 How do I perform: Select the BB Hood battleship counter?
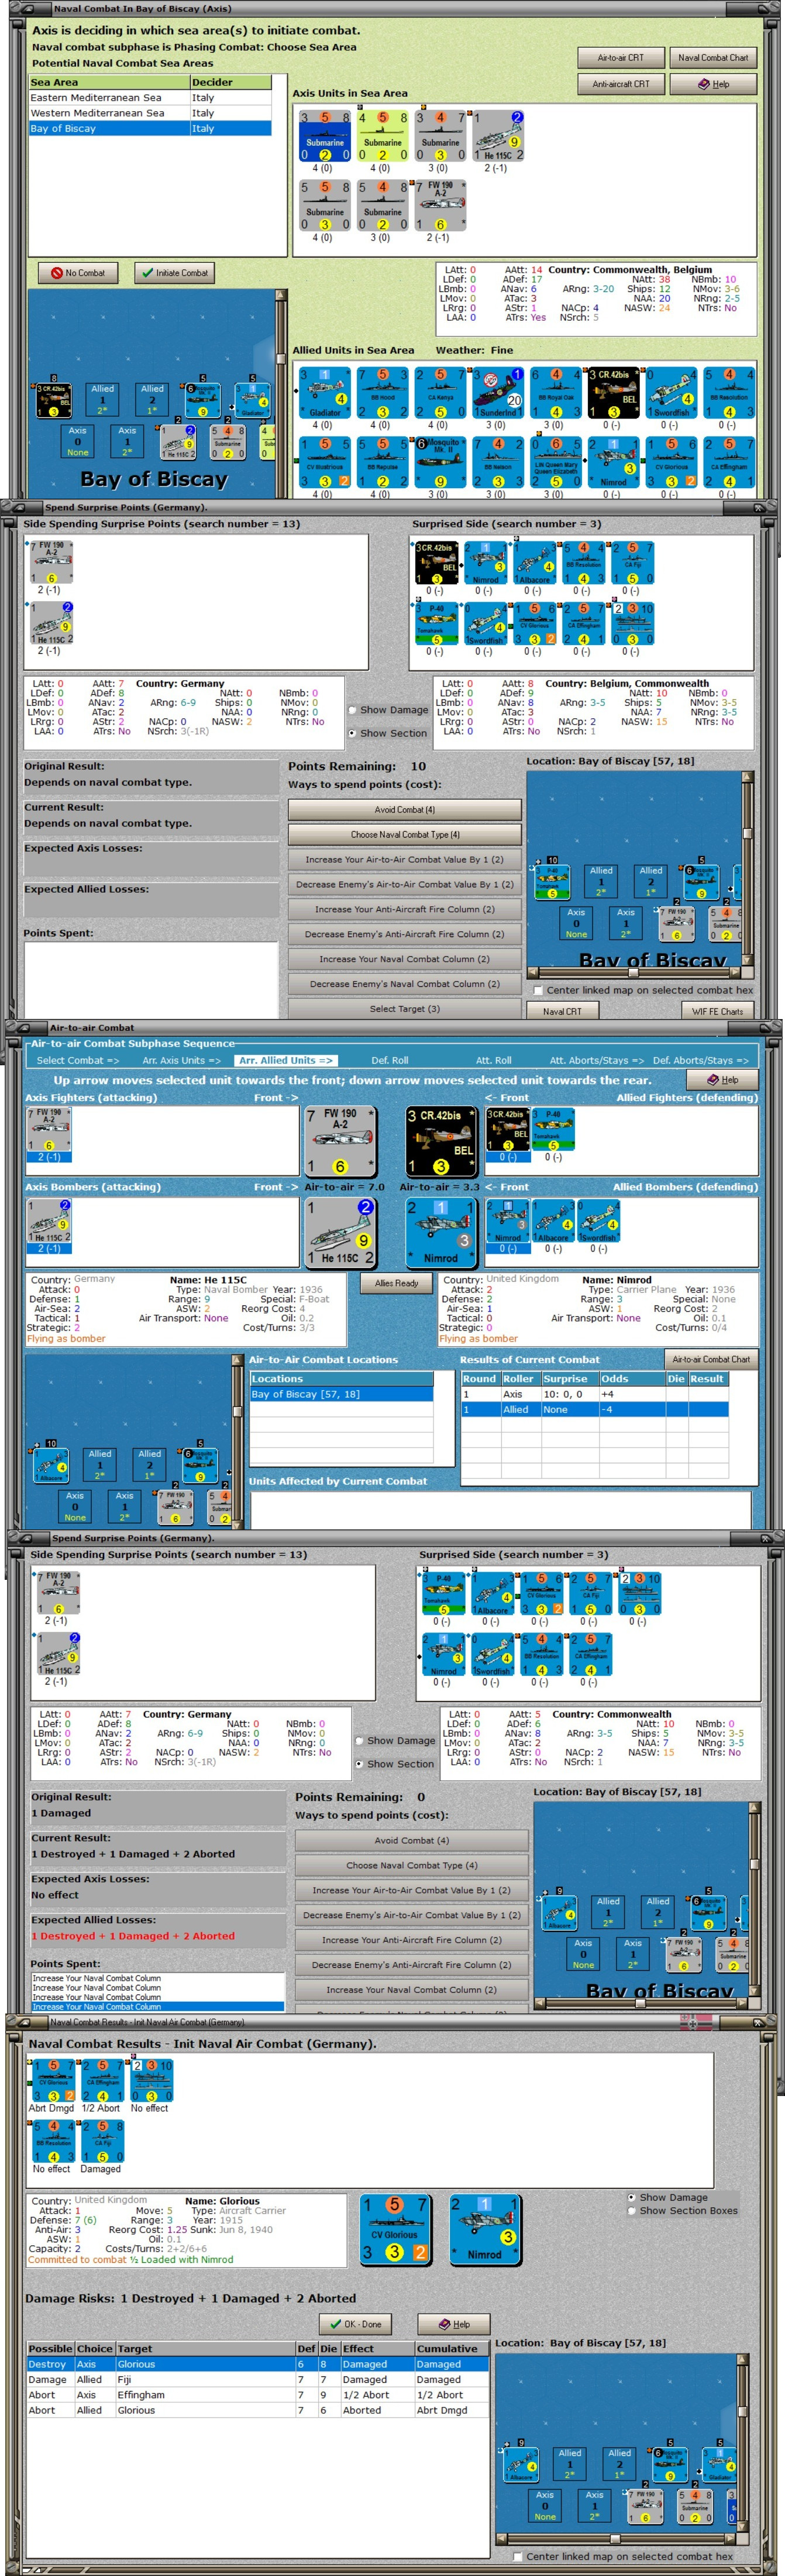click(x=383, y=393)
